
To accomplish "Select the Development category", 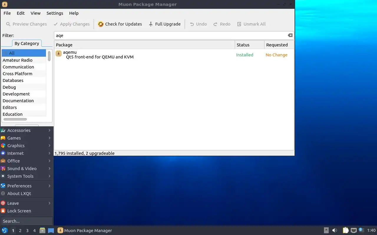I will [24, 94].
